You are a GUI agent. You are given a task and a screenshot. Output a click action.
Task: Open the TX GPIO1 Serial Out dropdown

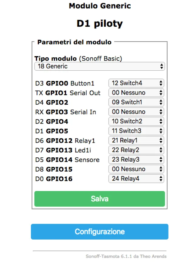point(136,92)
